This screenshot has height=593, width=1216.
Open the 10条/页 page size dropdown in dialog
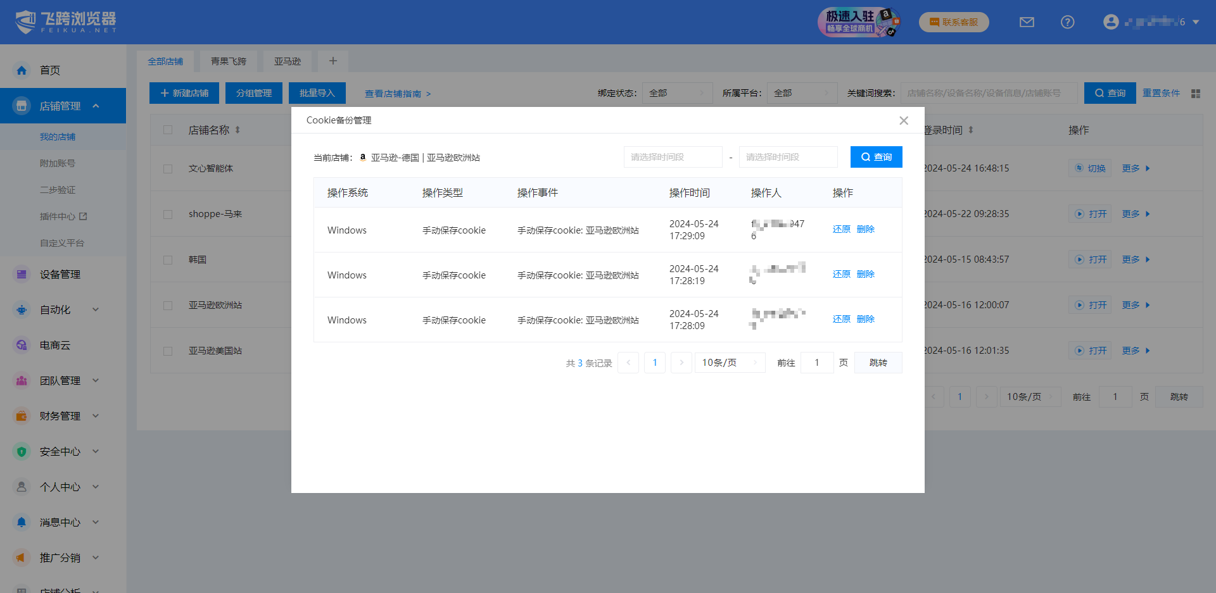[x=730, y=363]
